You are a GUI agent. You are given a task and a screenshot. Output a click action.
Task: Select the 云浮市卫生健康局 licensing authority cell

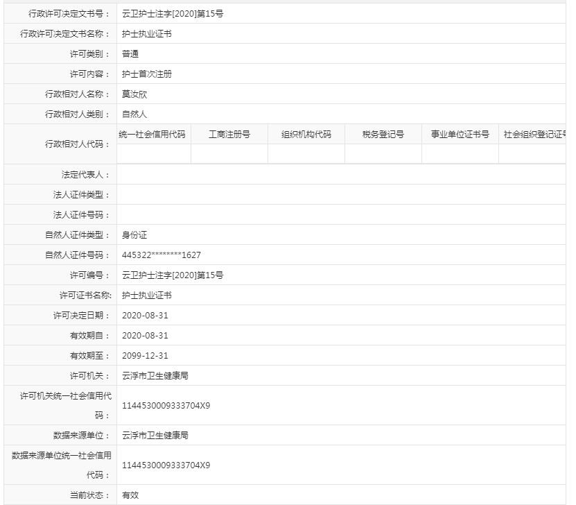pyautogui.click(x=154, y=375)
